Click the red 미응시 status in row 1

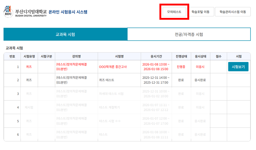click(x=200, y=67)
